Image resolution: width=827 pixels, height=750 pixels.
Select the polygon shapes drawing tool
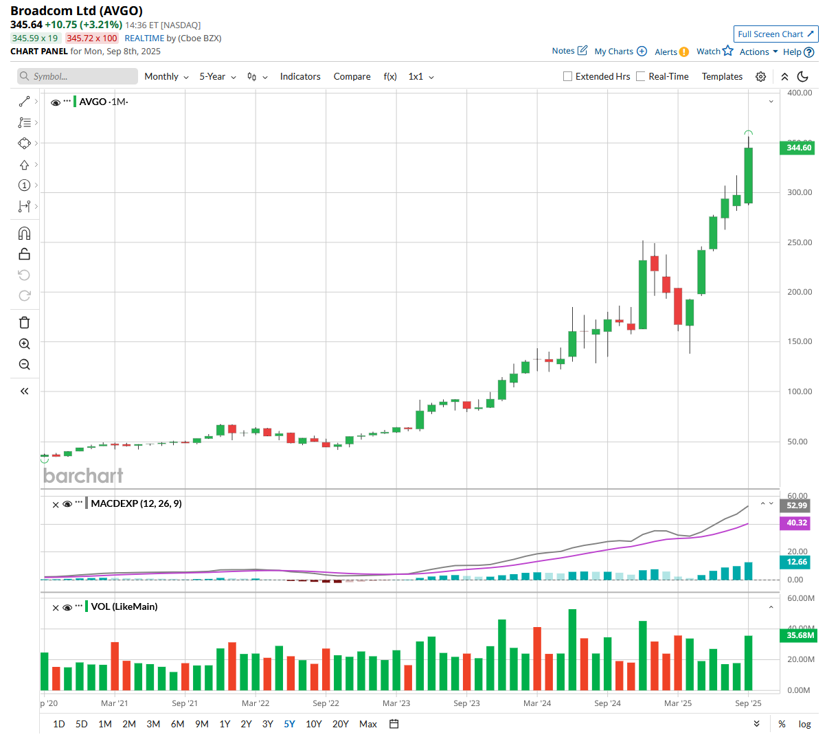coord(24,143)
